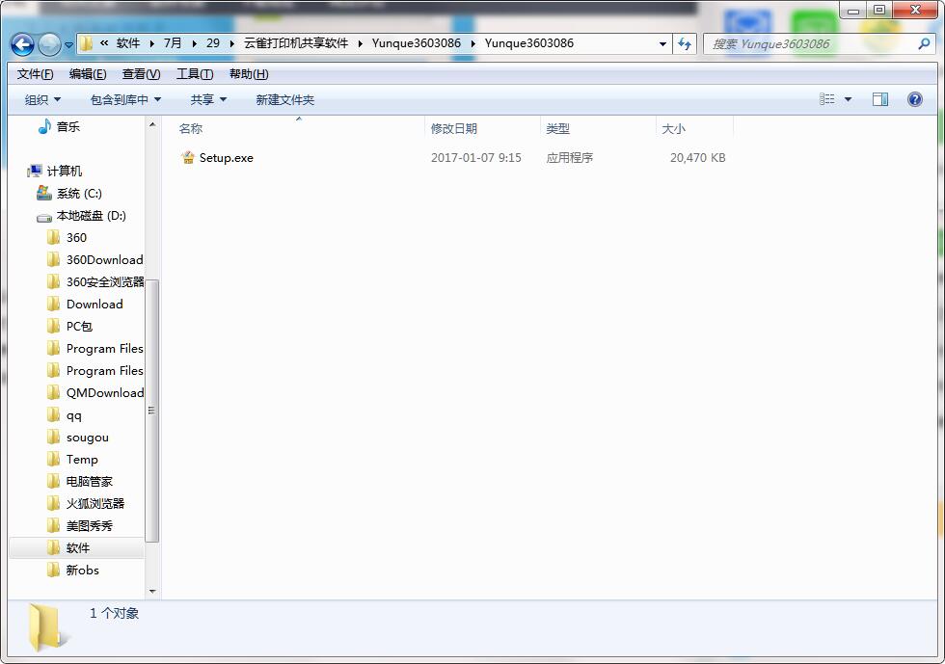Select 计算机 in the navigation pane
This screenshot has height=664, width=945.
65,172
